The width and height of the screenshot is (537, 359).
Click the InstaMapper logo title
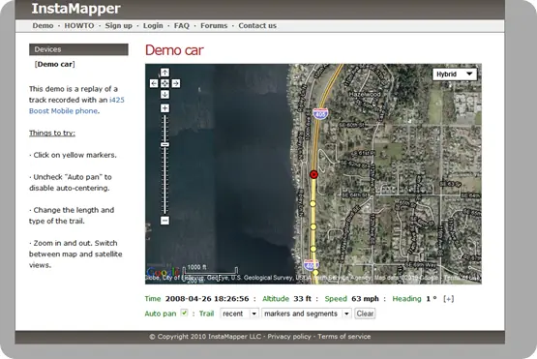(x=75, y=9)
